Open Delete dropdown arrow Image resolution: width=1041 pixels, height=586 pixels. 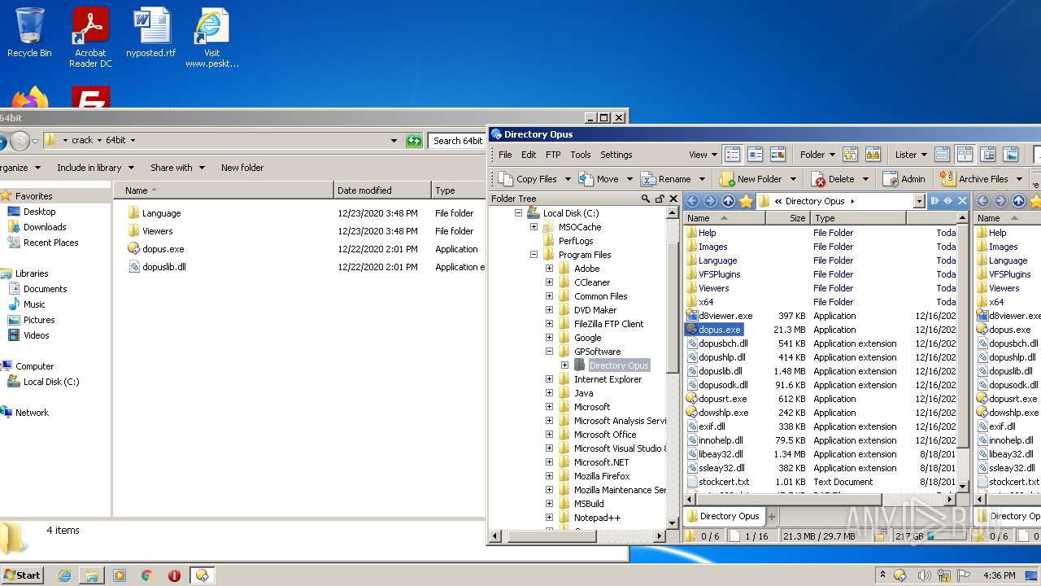[x=865, y=179]
